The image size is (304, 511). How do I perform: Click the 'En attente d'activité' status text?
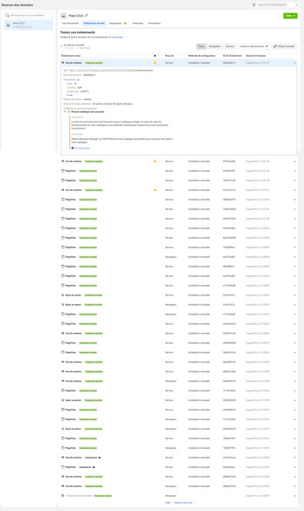[x=74, y=45]
